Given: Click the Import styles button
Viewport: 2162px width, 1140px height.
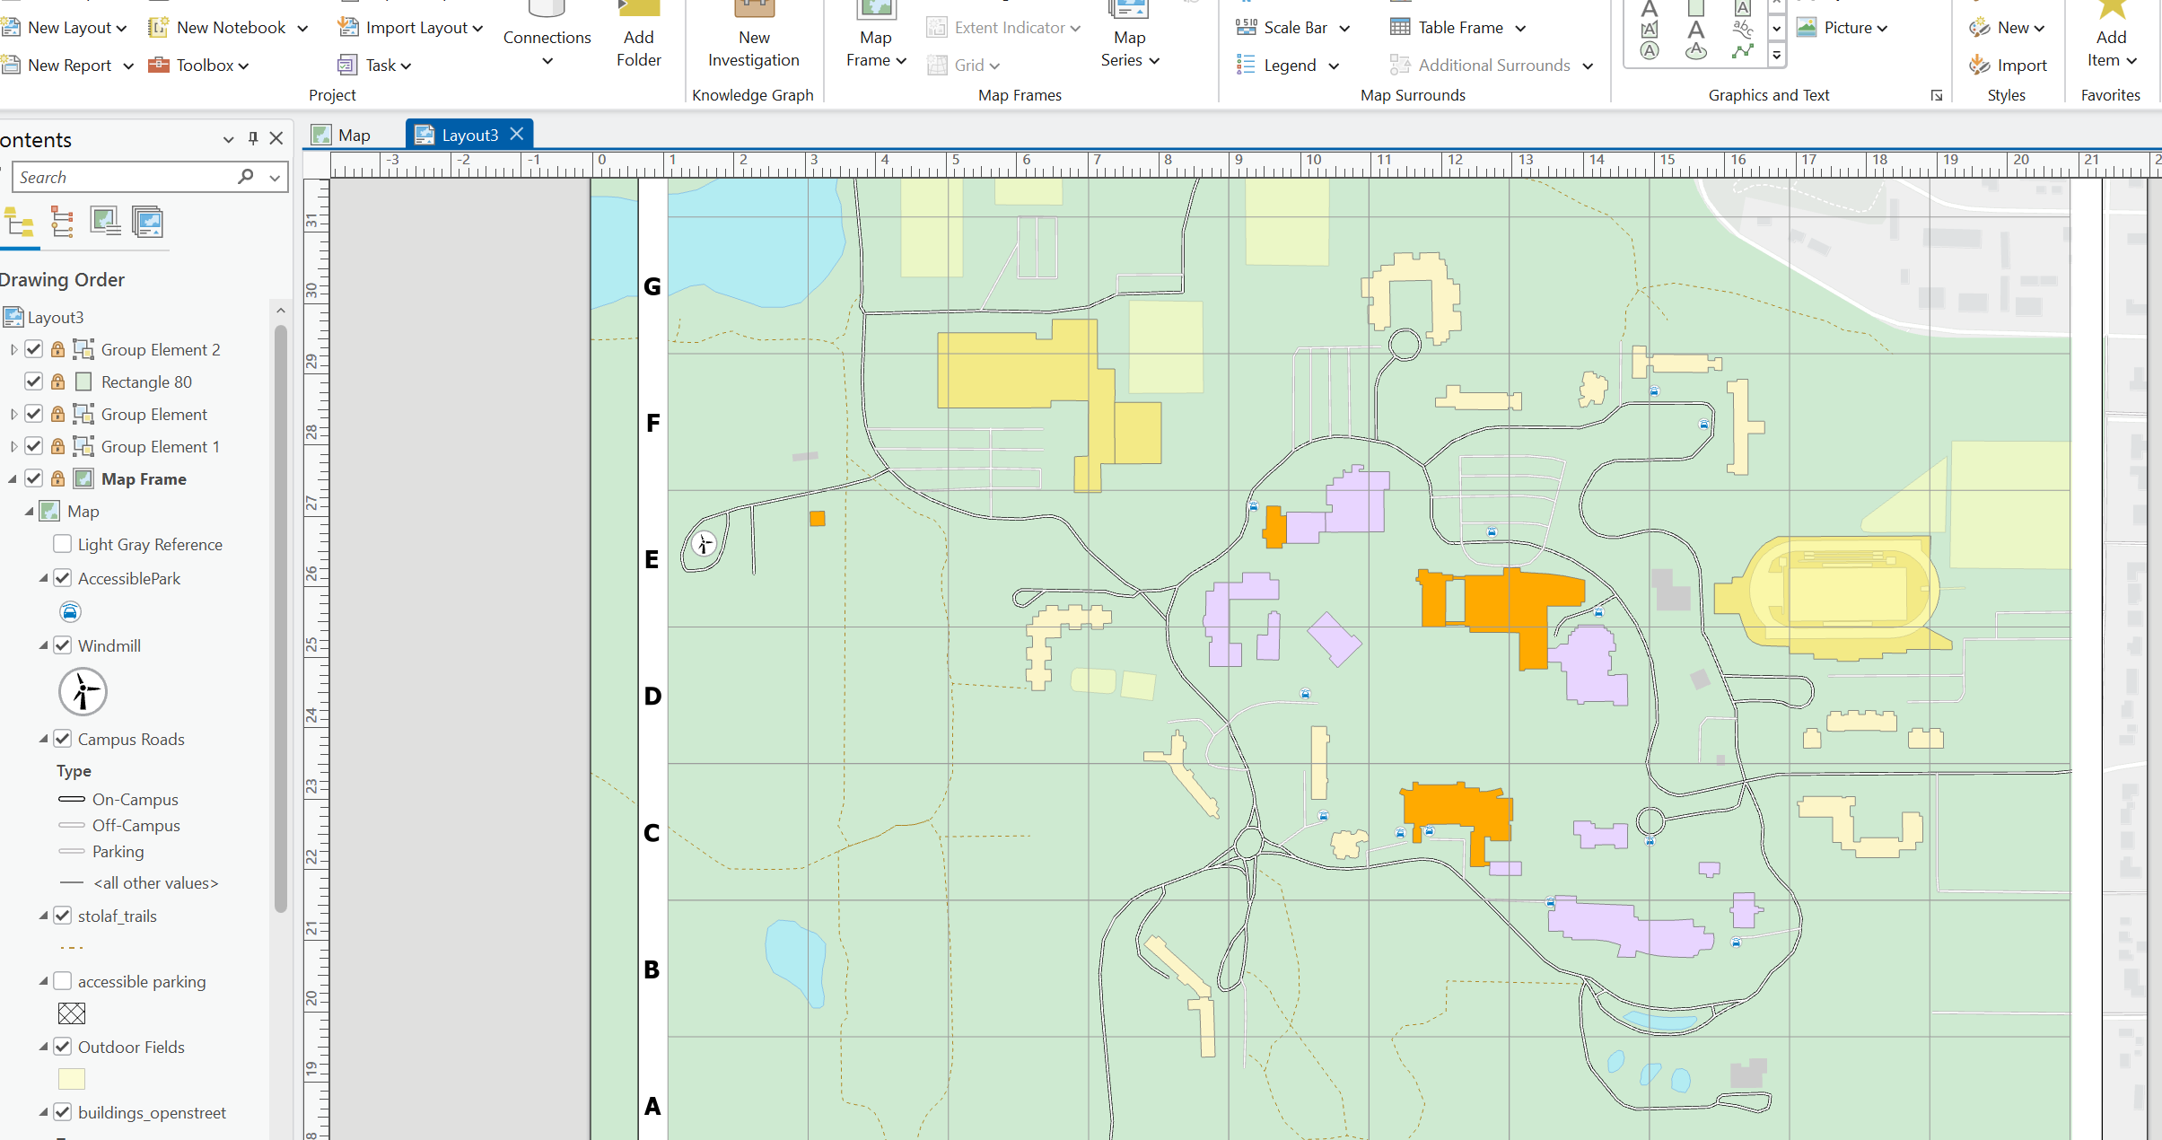Looking at the screenshot, I should coord(2010,65).
